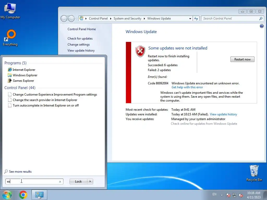This screenshot has height=200, width=267.
Task: Launch Windows Explorer from search results
Action: click(x=25, y=75)
